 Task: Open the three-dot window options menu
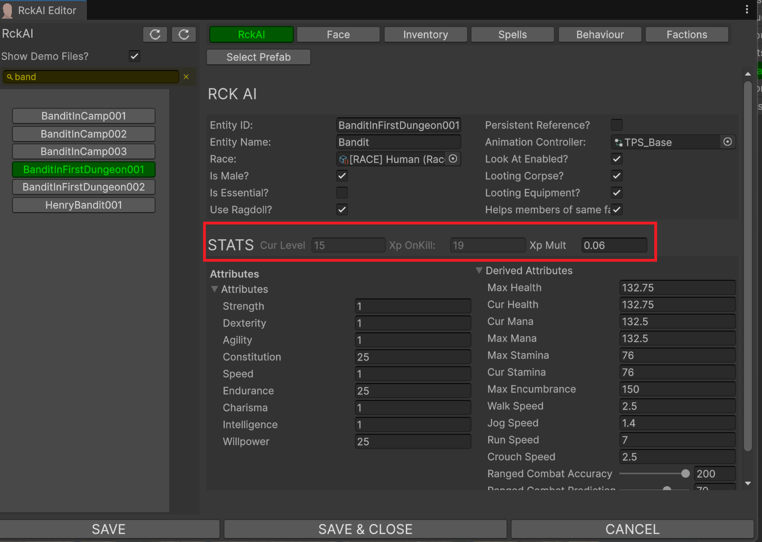point(747,10)
